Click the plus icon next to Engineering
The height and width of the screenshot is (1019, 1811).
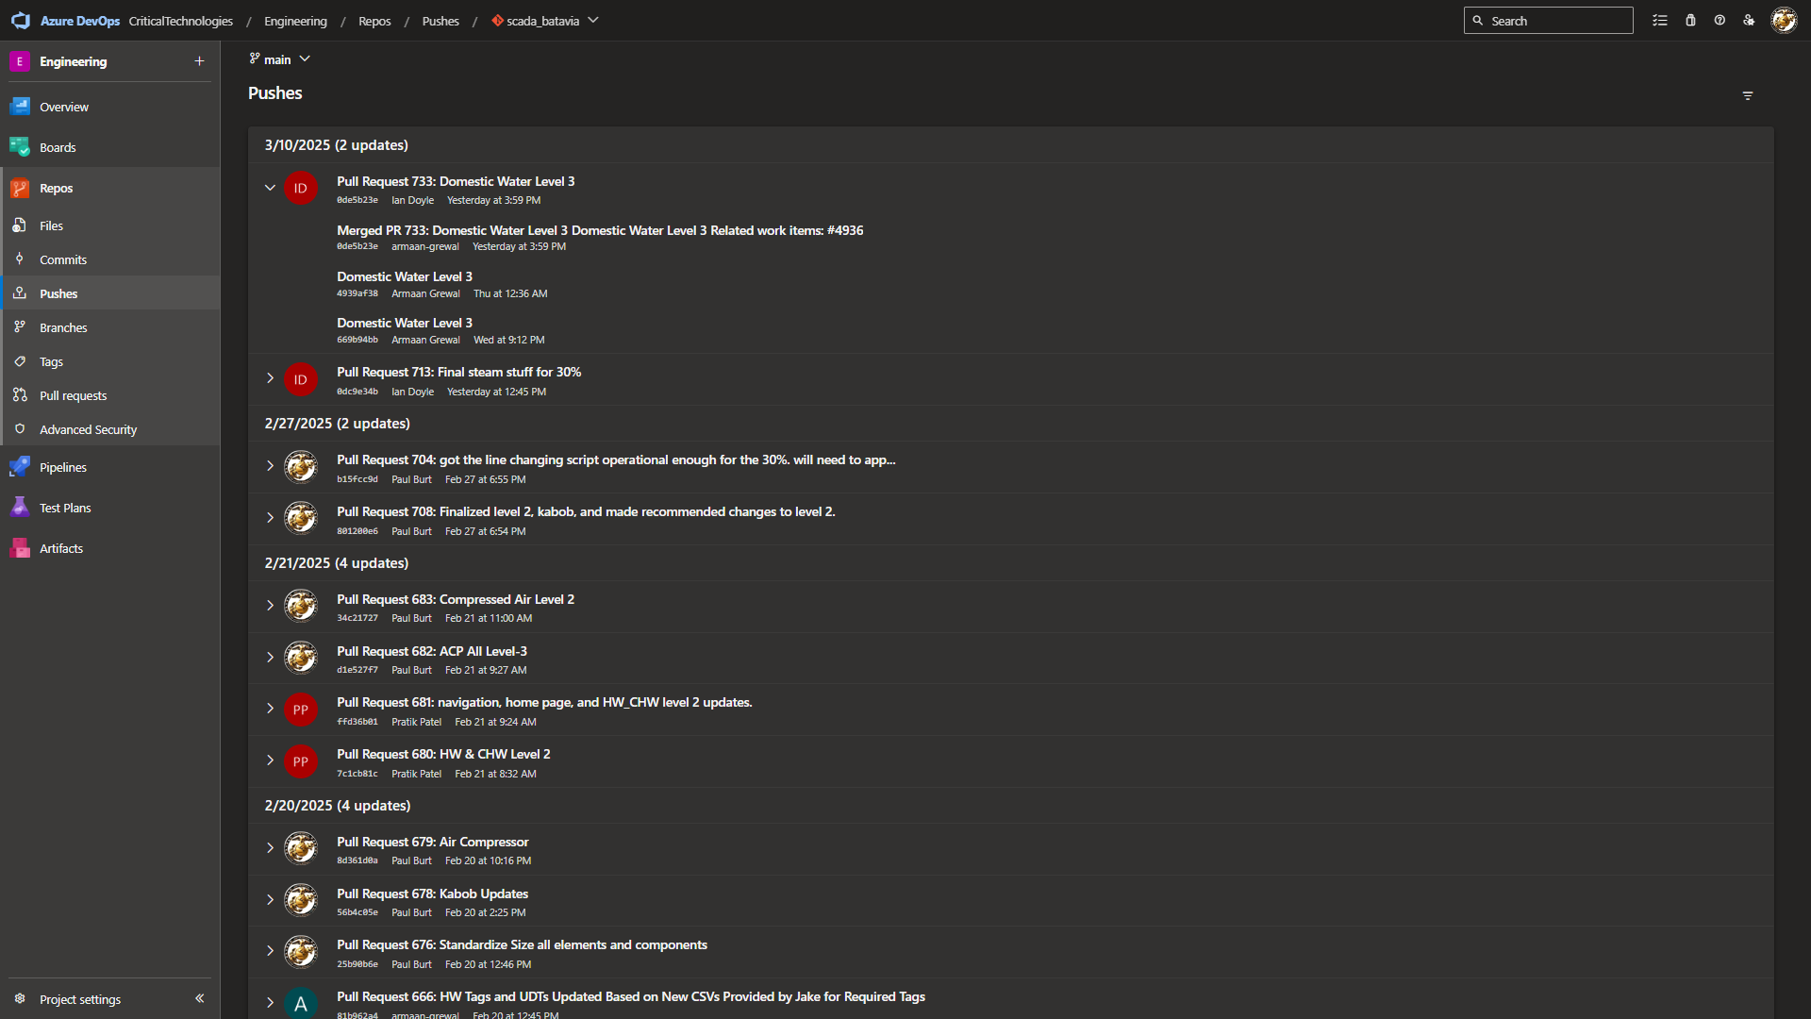(x=199, y=61)
